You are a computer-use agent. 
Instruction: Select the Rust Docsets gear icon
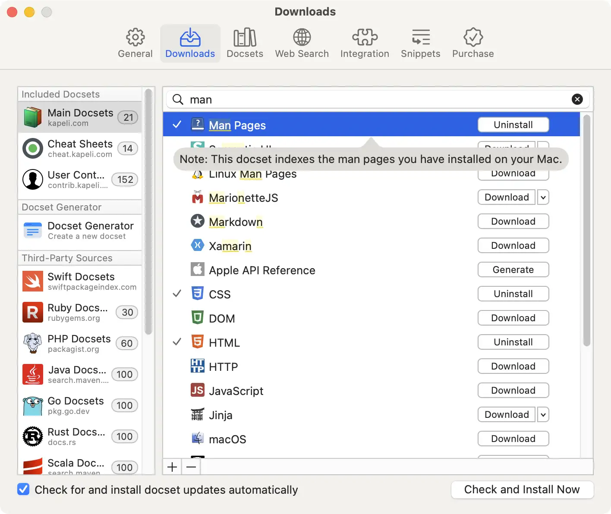pyautogui.click(x=33, y=436)
